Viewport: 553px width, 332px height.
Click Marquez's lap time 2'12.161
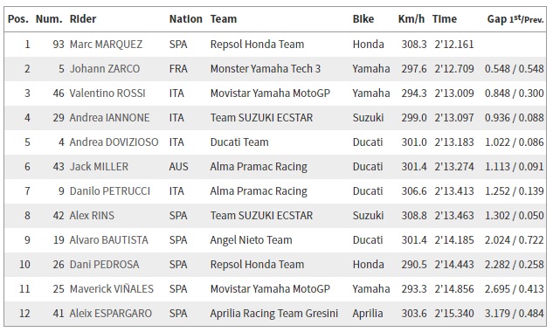click(x=454, y=45)
